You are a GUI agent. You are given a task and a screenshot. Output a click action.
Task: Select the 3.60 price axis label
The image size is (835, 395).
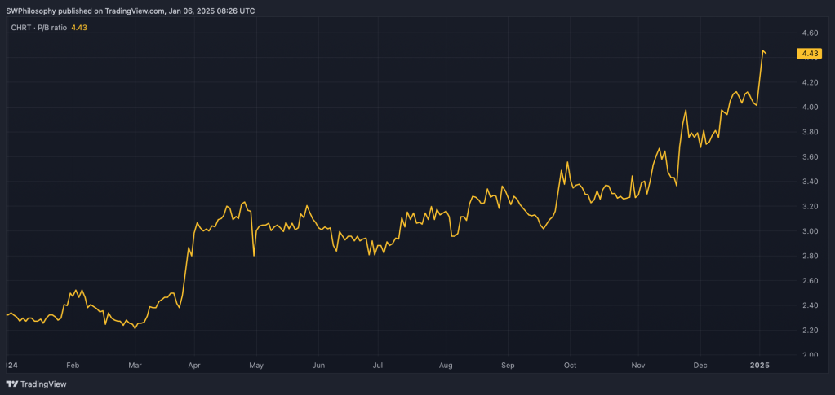810,157
